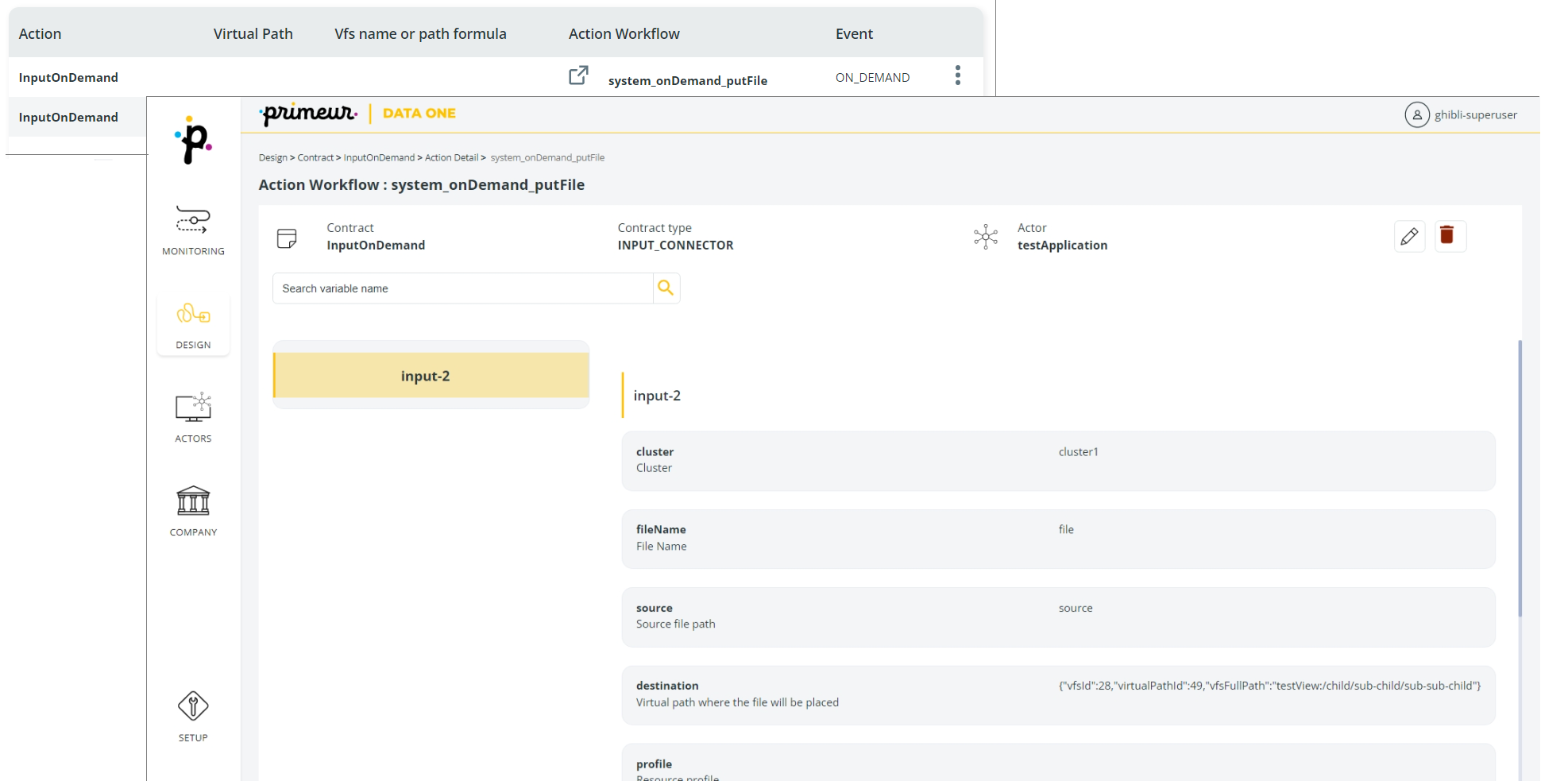Click the Action Workflow column header
This screenshot has width=1541, height=781.
coord(624,33)
